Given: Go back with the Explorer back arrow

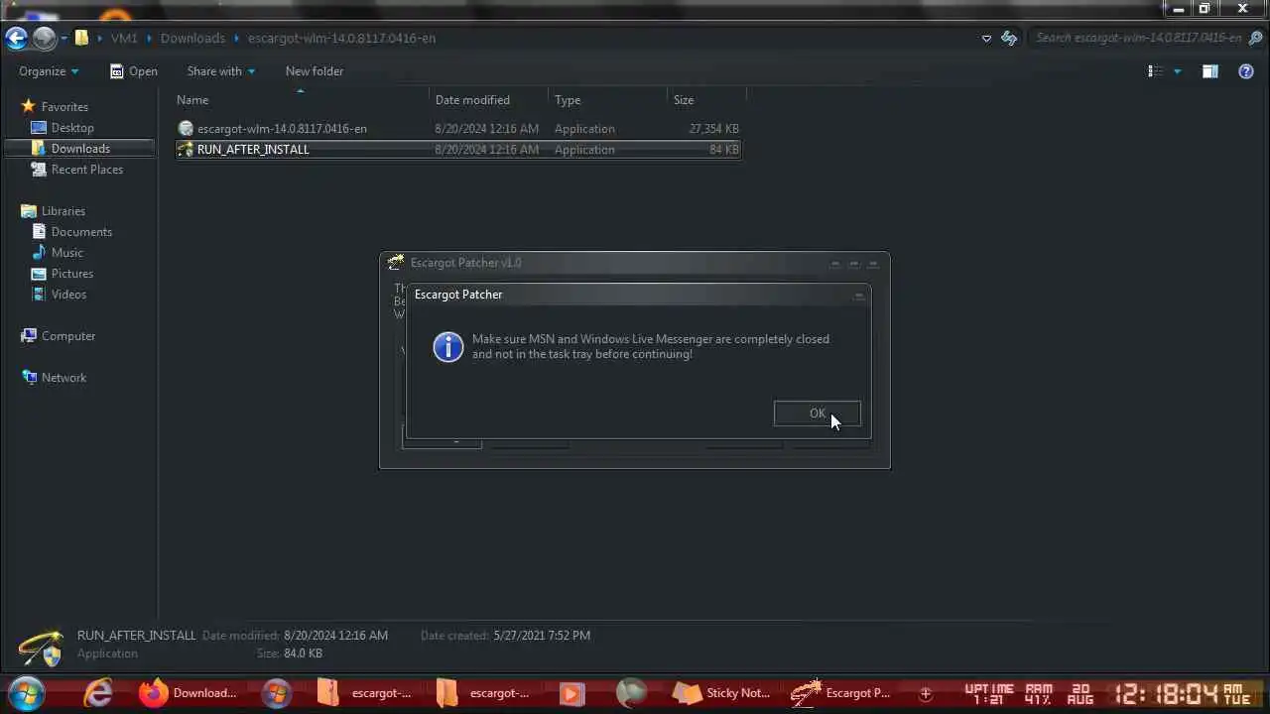Looking at the screenshot, I should click(x=17, y=38).
